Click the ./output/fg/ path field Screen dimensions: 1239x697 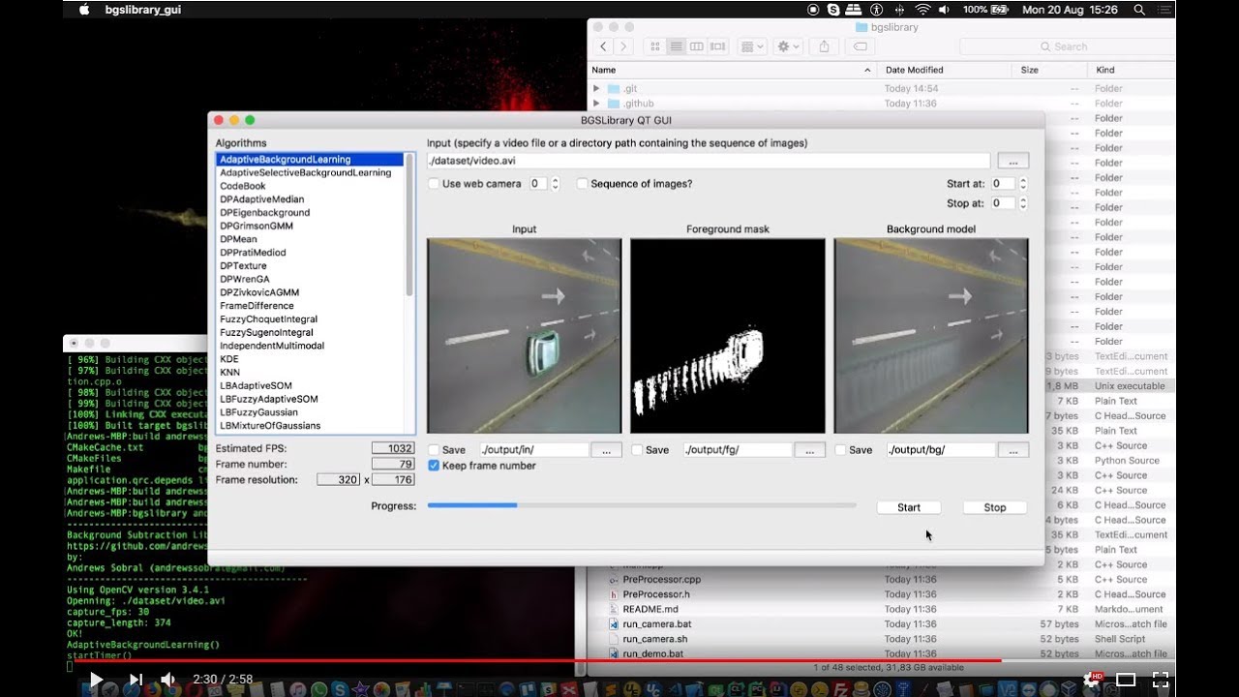pyautogui.click(x=738, y=450)
